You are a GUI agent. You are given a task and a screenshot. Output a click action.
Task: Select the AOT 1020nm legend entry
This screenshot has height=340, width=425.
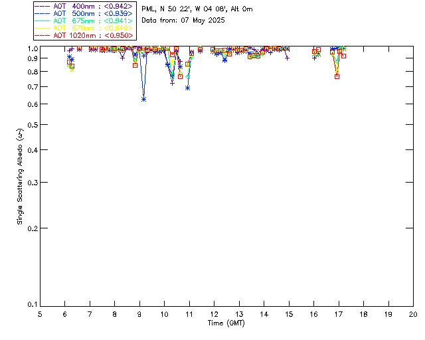click(84, 35)
